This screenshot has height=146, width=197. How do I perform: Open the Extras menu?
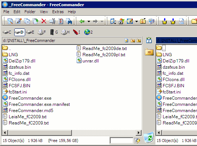pyautogui.click(x=58, y=12)
